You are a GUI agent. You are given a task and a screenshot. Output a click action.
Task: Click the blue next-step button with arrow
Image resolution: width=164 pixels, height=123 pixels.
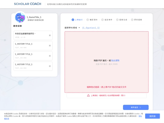pyautogui.click(x=136, y=107)
